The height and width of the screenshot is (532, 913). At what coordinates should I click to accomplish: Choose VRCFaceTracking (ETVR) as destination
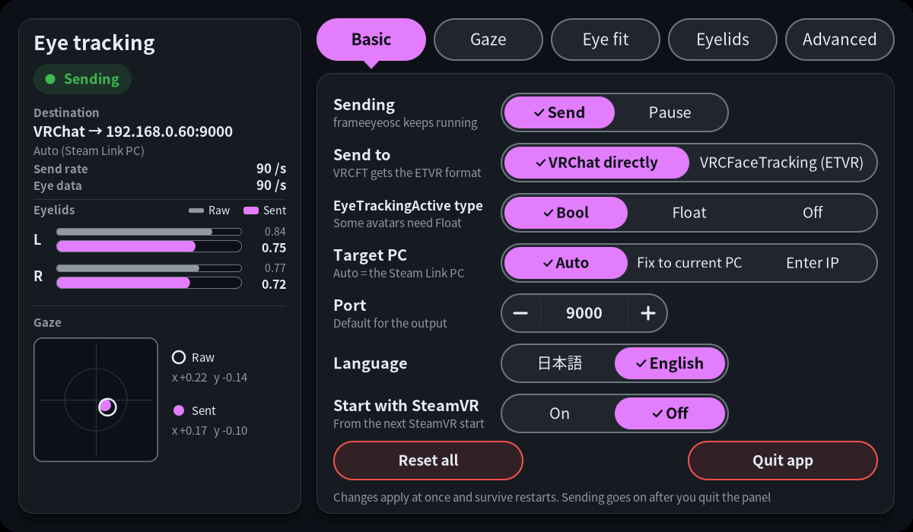781,163
